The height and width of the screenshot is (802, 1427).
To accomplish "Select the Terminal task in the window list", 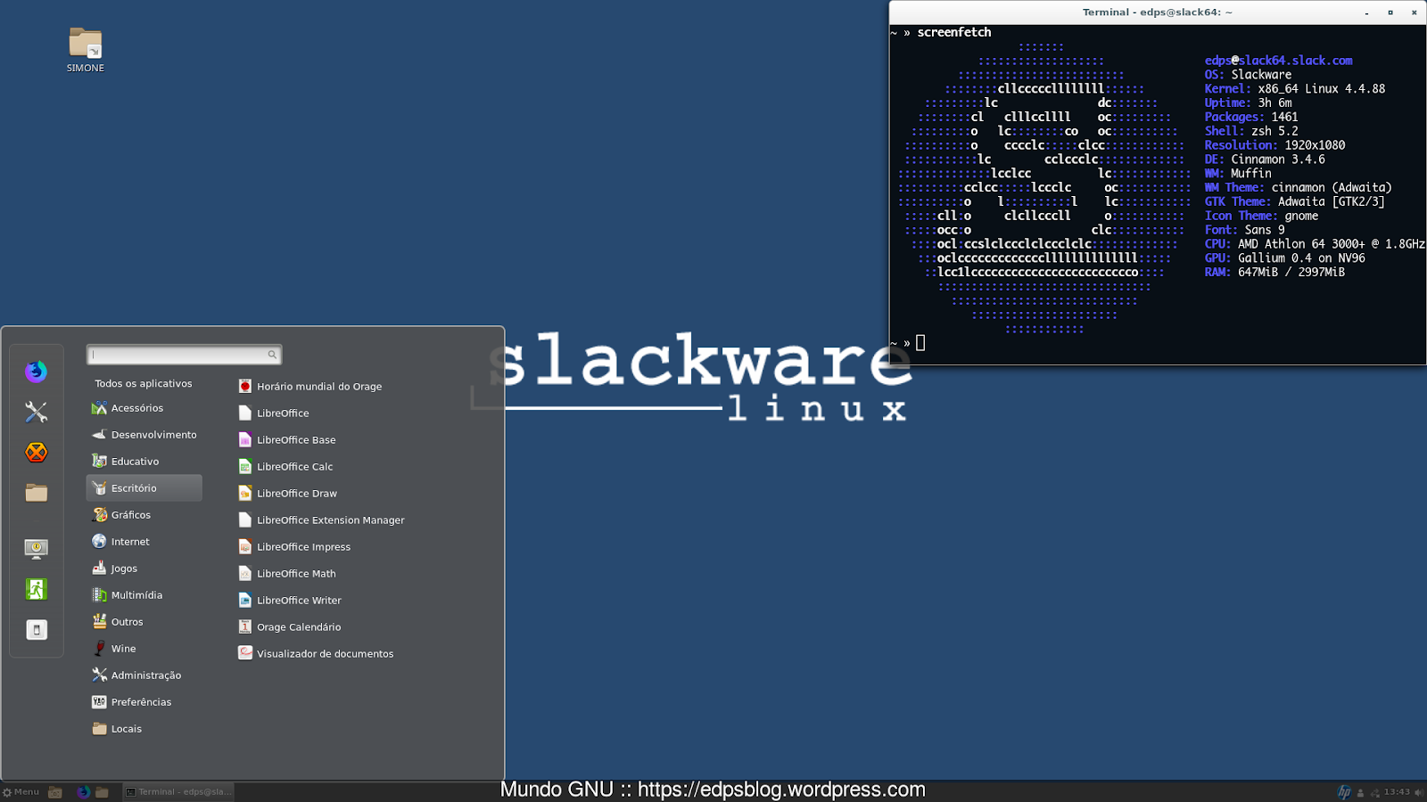I will (x=178, y=791).
